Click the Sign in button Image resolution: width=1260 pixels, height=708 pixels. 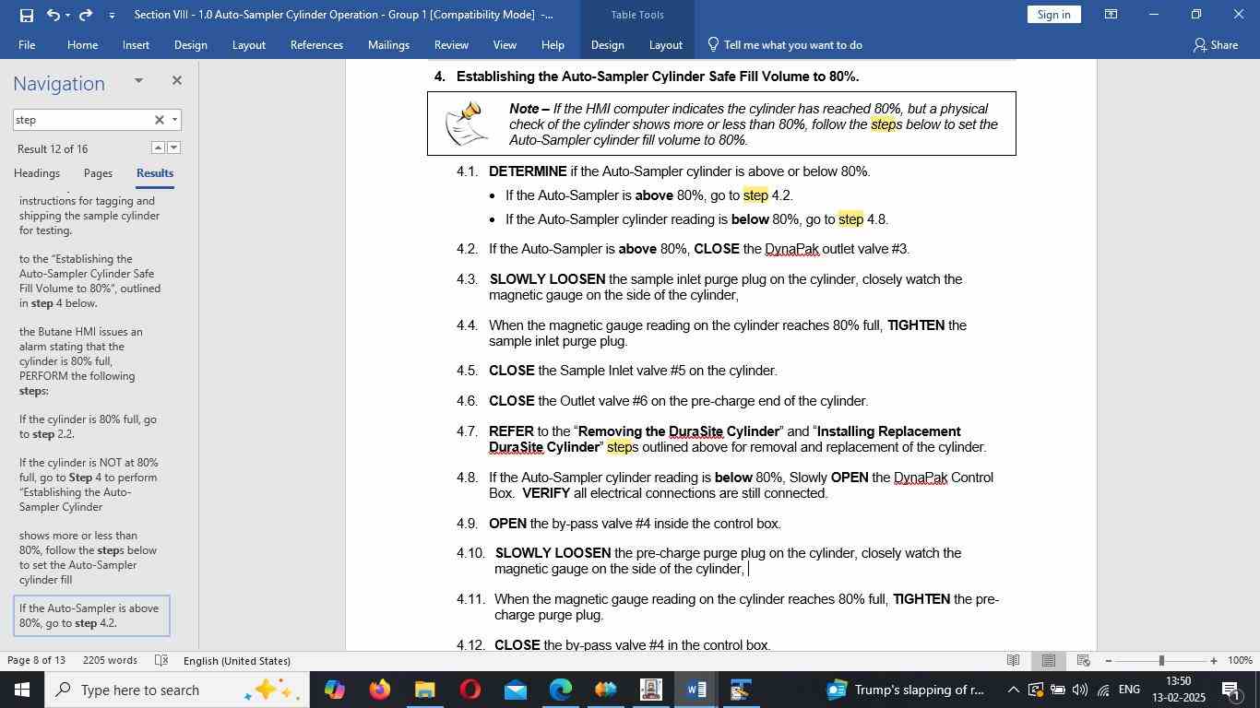[1053, 14]
